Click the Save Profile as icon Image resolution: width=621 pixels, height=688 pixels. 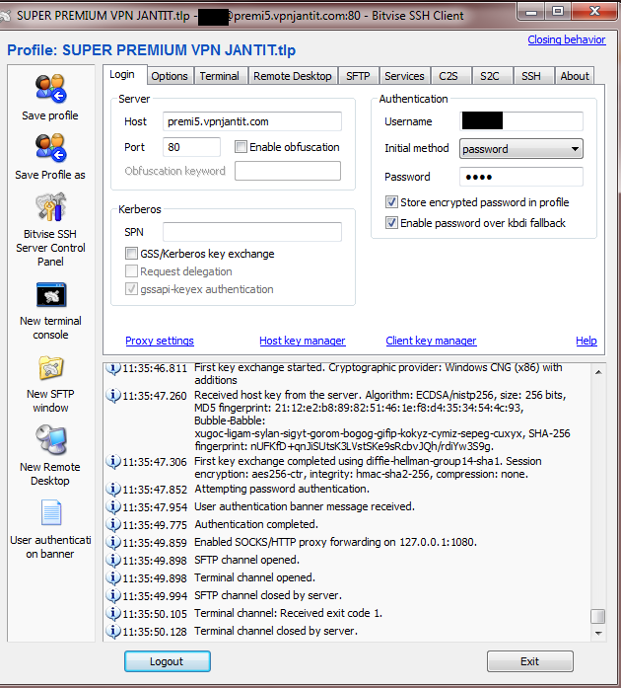coord(50,147)
